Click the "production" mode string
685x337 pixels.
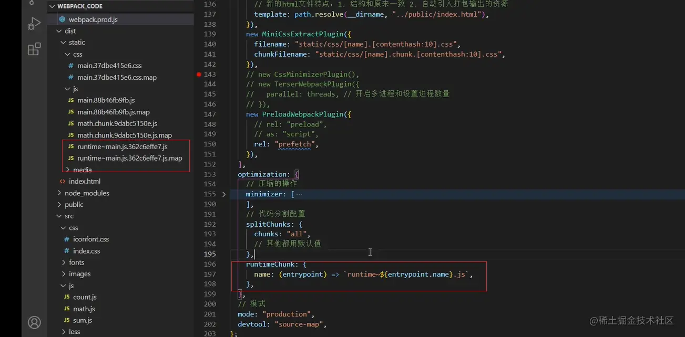287,314
